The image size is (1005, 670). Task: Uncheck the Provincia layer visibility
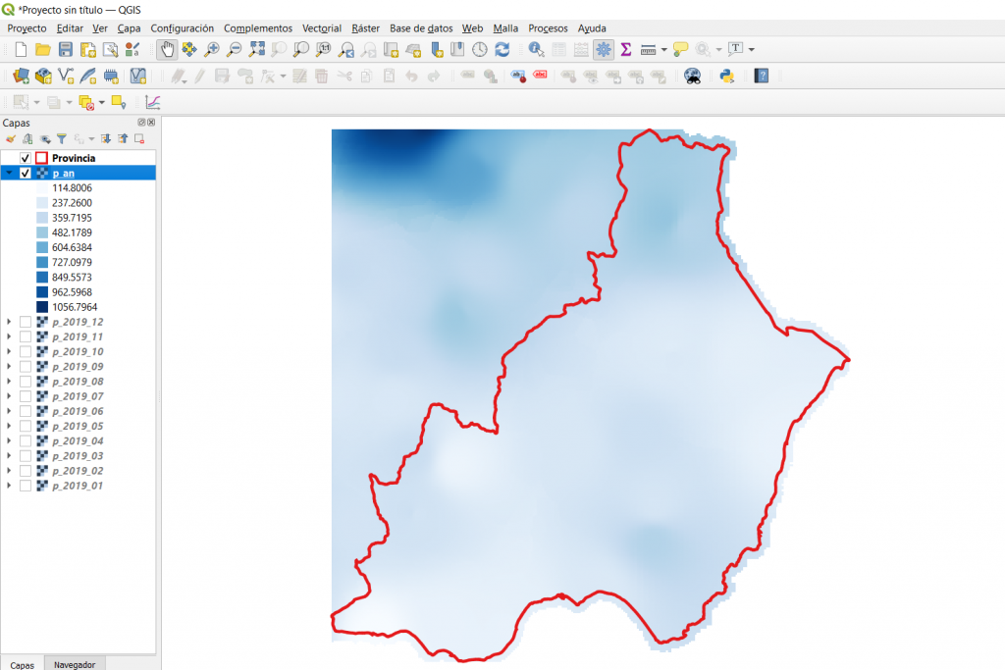[26, 158]
